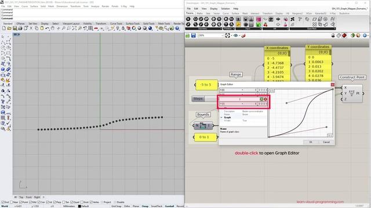Toggle the Cen osnap checkbox
The width and height of the screenshot is (371, 208).
click(x=39, y=202)
